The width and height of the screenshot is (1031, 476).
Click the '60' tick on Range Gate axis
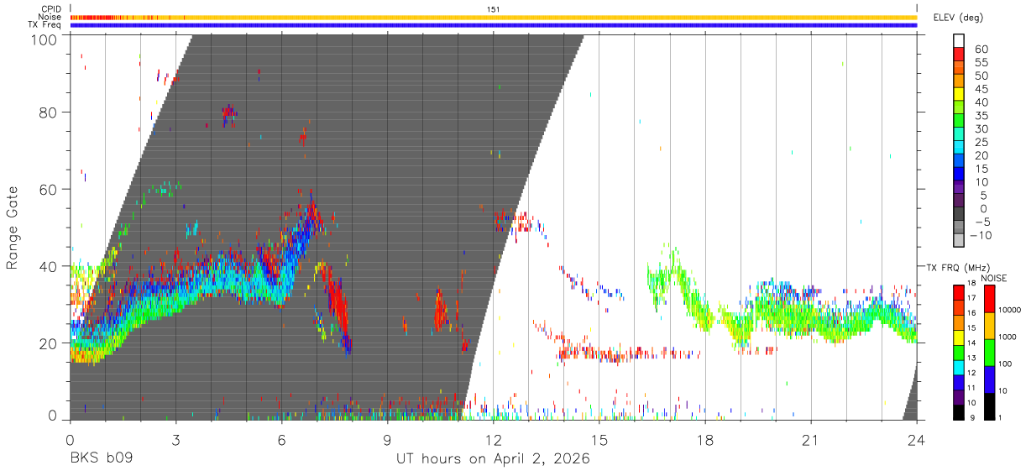[x=49, y=190]
